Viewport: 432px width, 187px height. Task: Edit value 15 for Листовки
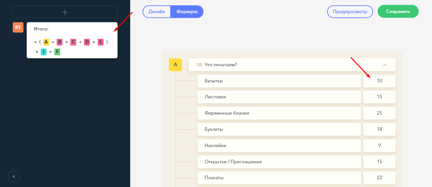click(x=379, y=97)
